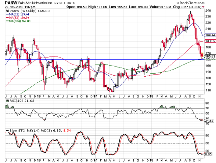
Task: Click the Low 165.61 value
Action: tap(118, 7)
